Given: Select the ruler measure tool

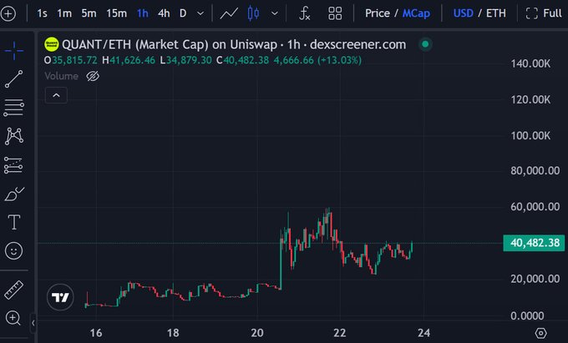Looking at the screenshot, I should (x=13, y=290).
